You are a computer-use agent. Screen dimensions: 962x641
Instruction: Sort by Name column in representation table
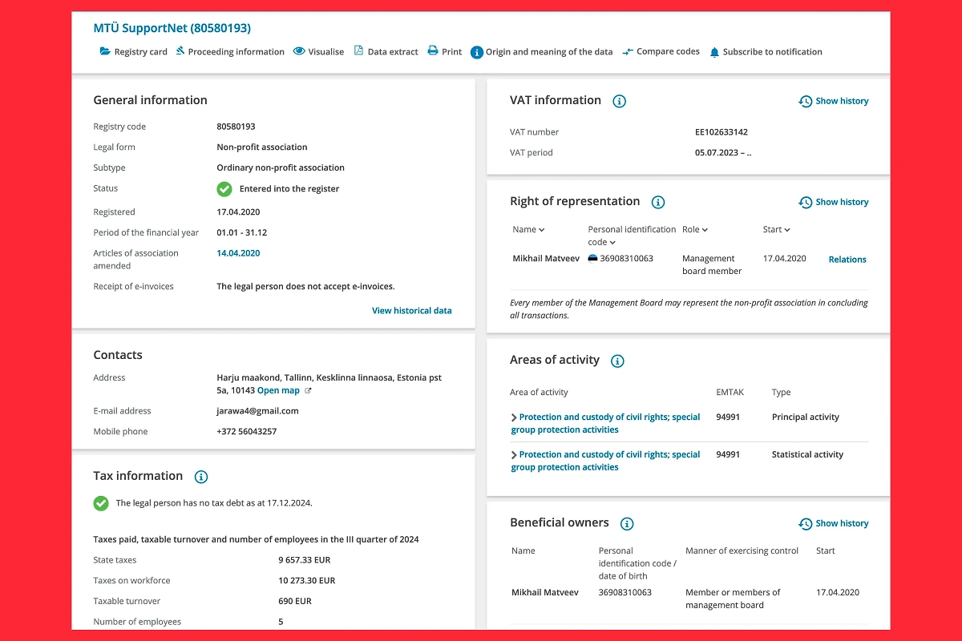[528, 230]
